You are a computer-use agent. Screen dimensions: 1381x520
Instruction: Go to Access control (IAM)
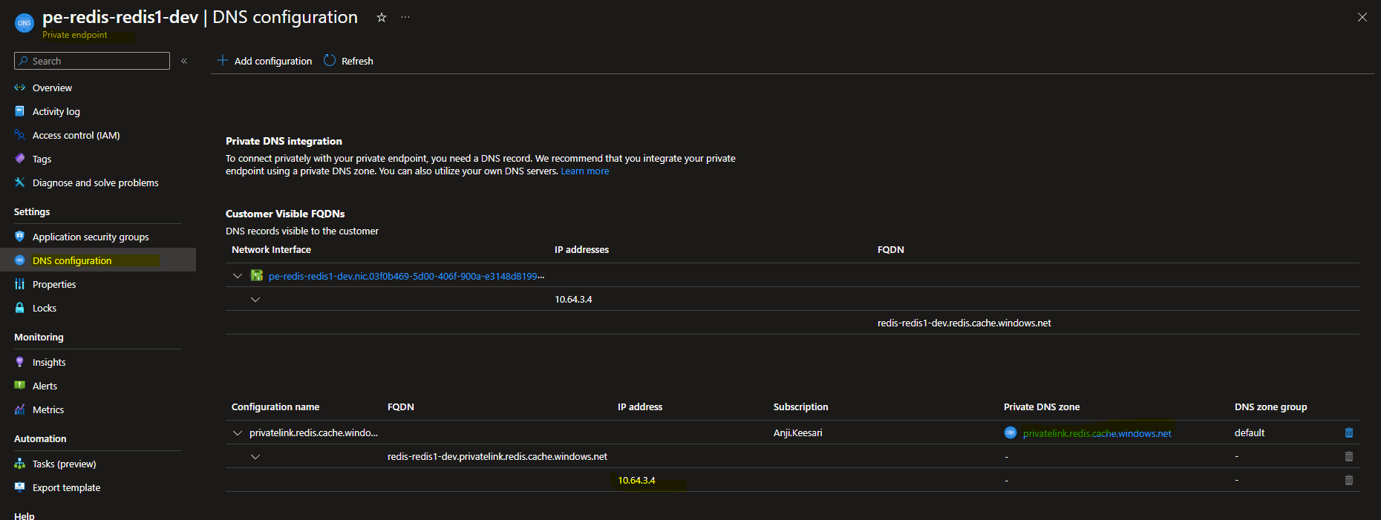pos(76,135)
